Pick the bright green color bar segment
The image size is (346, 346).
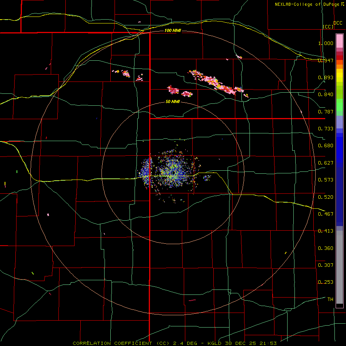pyautogui.click(x=339, y=105)
